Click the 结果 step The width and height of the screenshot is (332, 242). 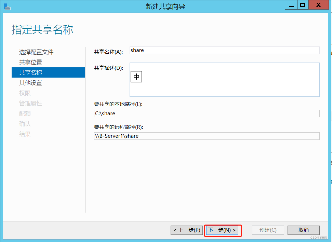pos(25,134)
